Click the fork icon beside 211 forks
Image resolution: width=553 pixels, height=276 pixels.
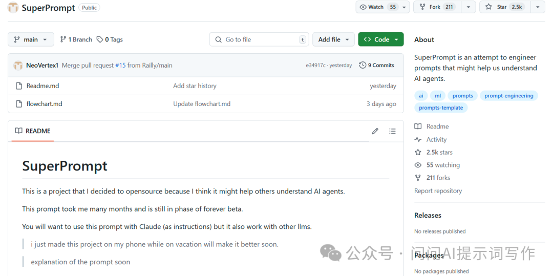418,178
